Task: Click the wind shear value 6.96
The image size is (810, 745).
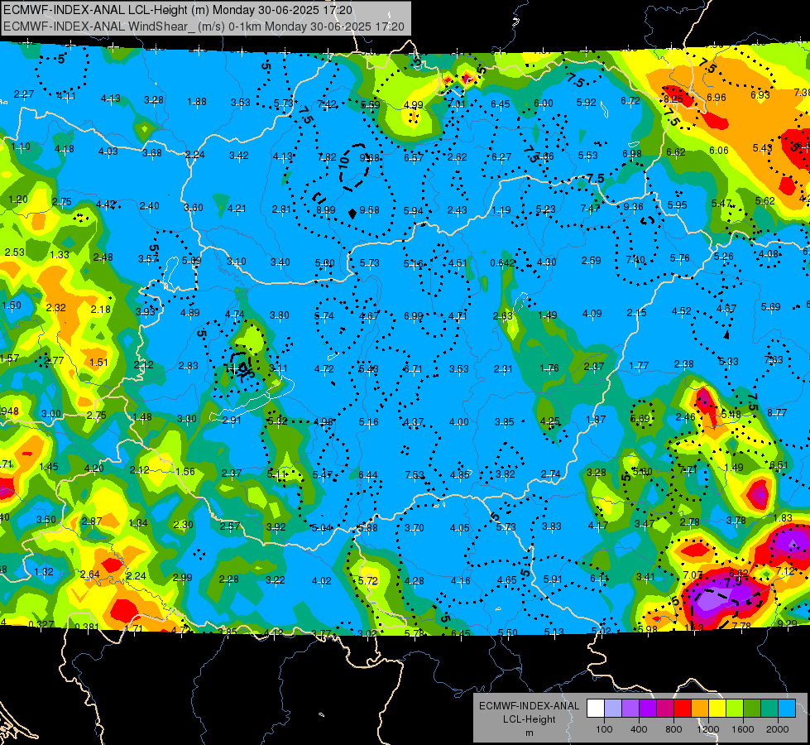Action: [717, 97]
